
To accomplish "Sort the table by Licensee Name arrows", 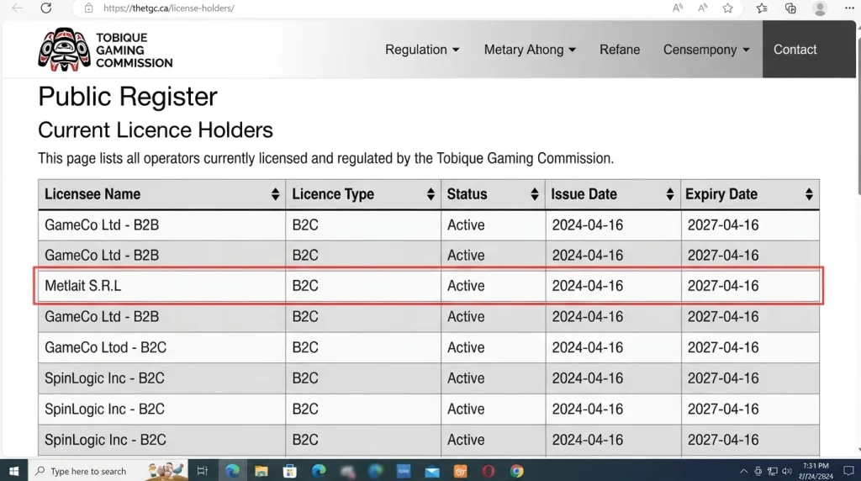I will pos(275,193).
